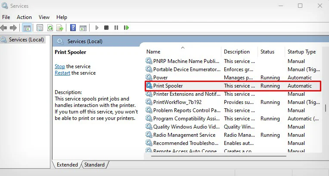The image size is (329, 176).
Task: Click gear icon of Print Spooler row
Action: tap(149, 85)
